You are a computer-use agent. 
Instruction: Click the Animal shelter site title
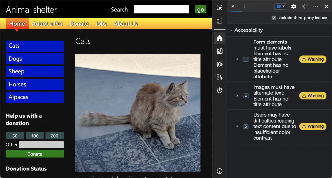[x=31, y=10]
